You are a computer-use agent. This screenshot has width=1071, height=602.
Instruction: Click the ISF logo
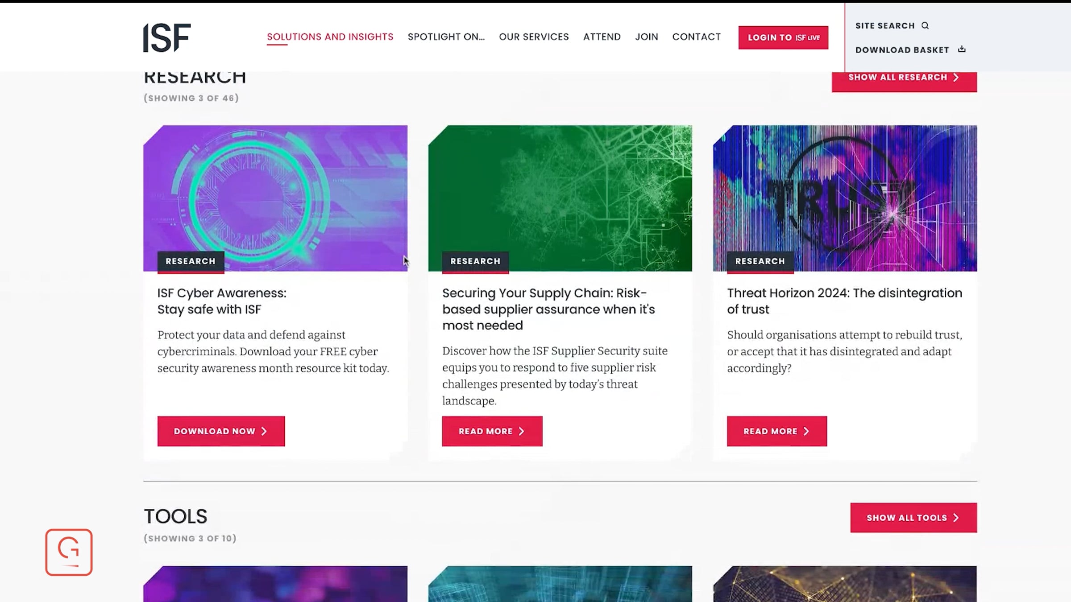[x=167, y=38]
